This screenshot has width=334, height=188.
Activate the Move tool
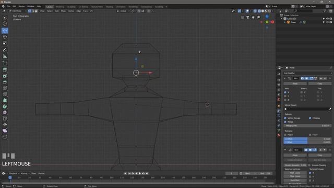[5, 31]
